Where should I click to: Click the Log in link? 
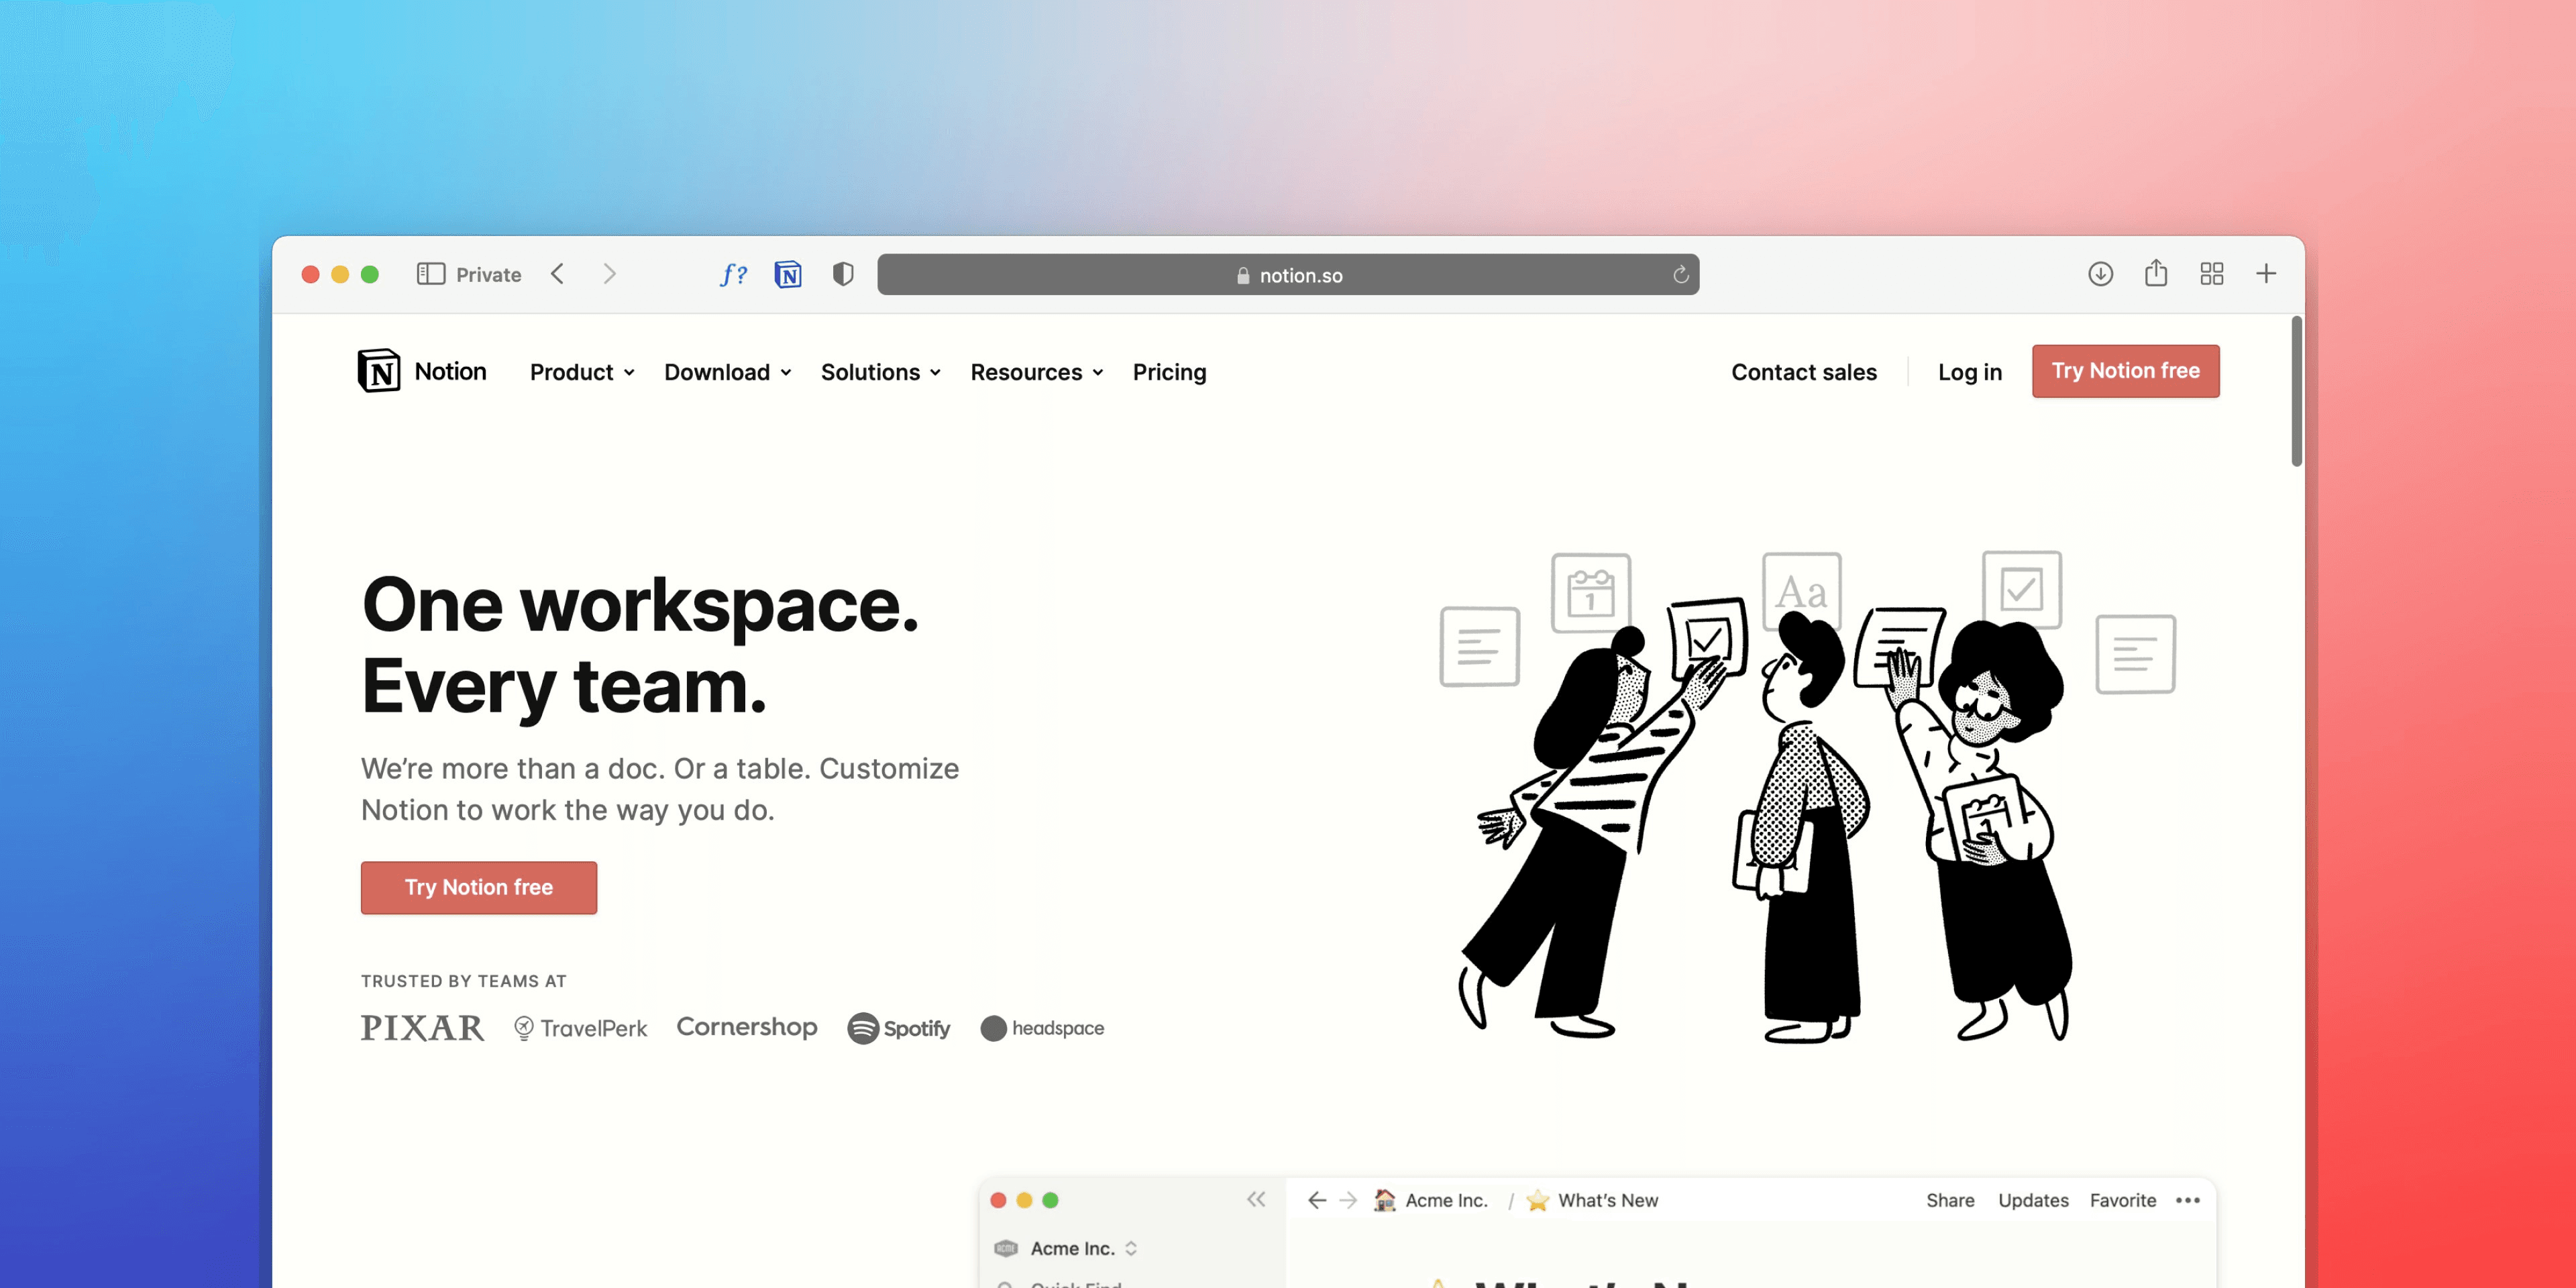point(1968,371)
